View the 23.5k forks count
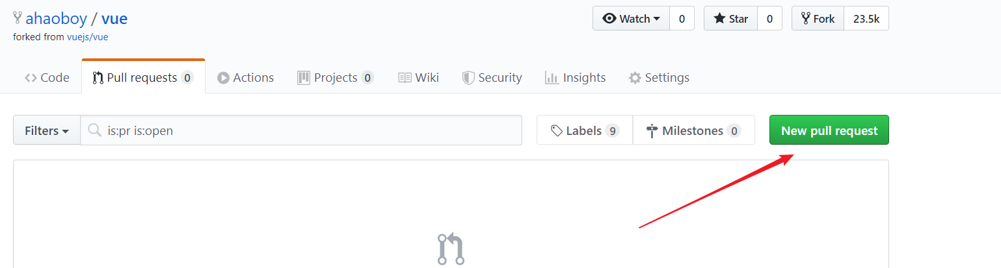 [866, 19]
